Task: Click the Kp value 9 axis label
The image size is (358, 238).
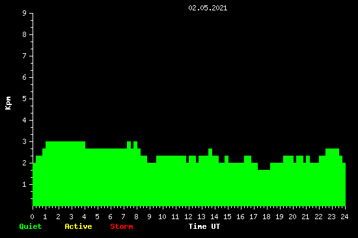Action: point(25,13)
